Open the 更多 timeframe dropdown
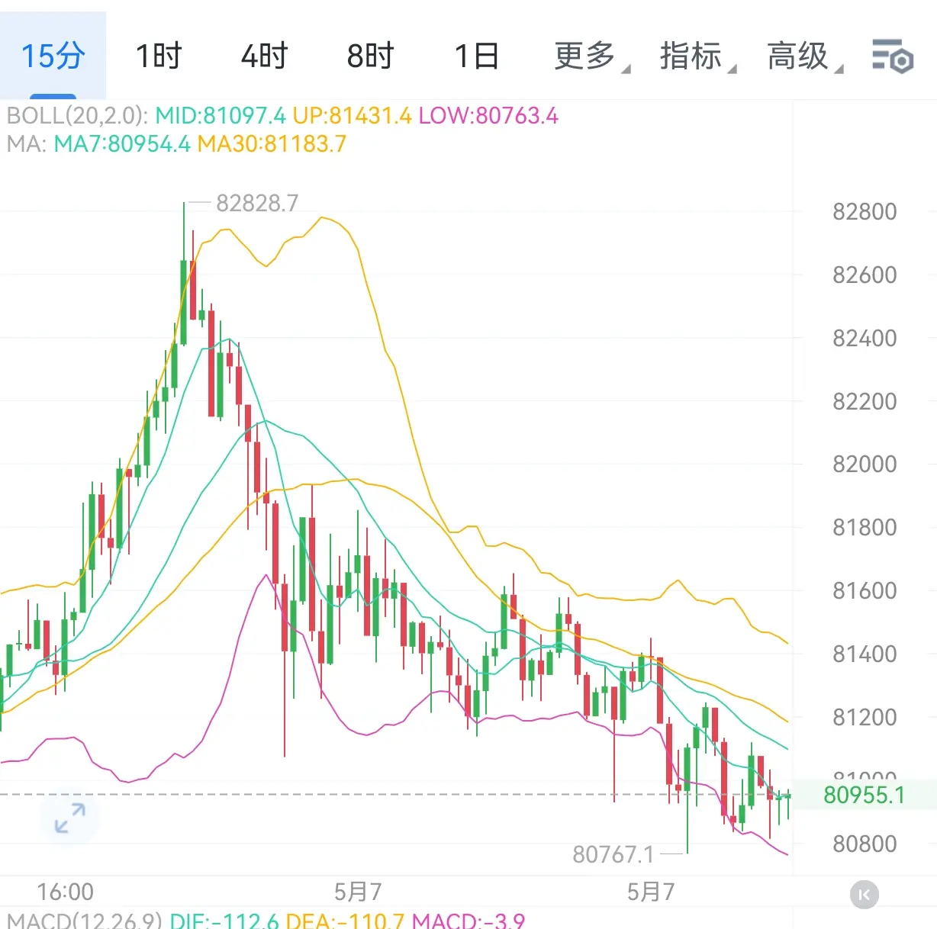937x929 pixels. [591, 56]
